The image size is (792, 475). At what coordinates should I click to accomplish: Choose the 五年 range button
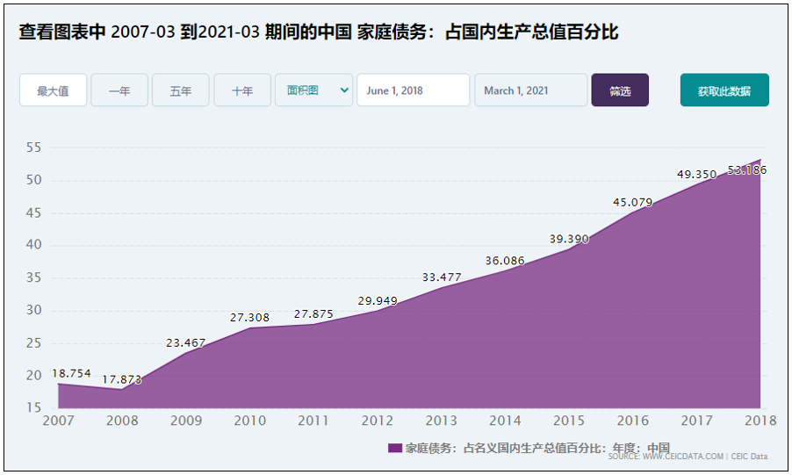180,90
